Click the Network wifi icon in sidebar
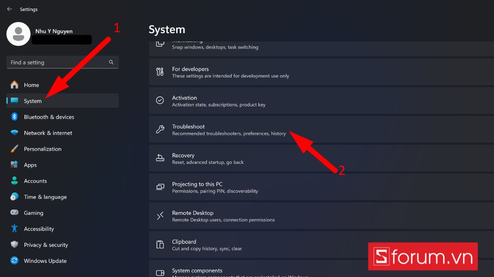This screenshot has width=494, height=277. tap(14, 133)
